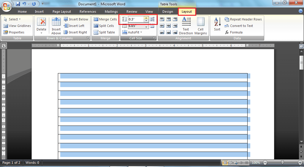Image resolution: width=304 pixels, height=167 pixels.
Task: Click Merge Cells
Action: pos(105,19)
